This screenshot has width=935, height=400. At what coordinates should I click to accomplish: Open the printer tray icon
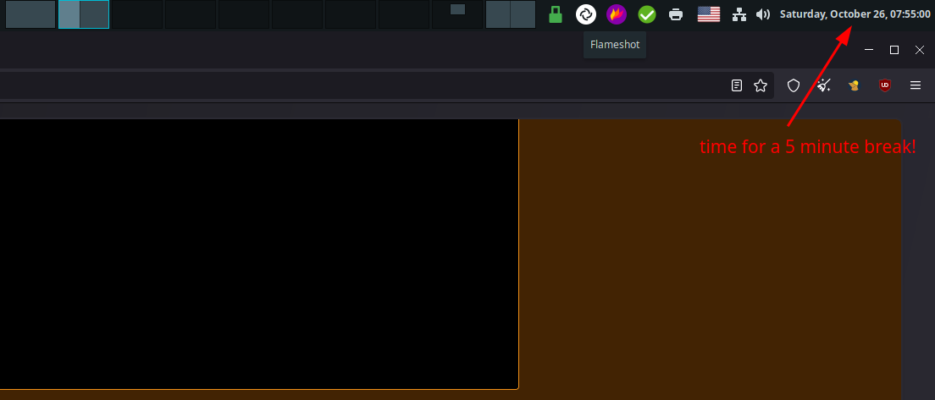(676, 14)
